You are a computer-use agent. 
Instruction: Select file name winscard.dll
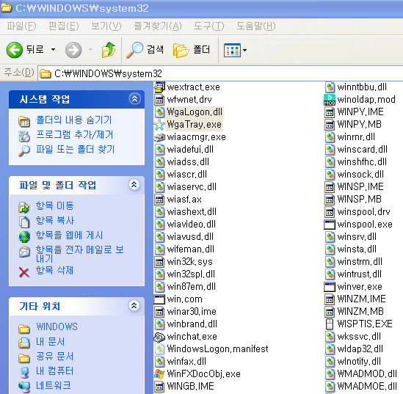pyautogui.click(x=363, y=150)
